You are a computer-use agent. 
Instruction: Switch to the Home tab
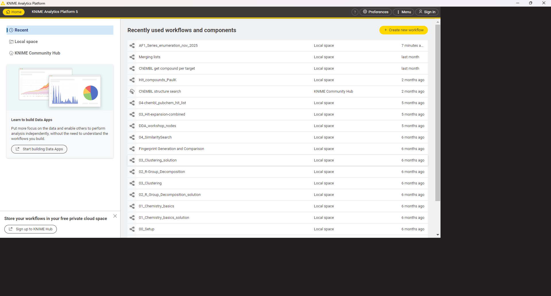click(14, 12)
